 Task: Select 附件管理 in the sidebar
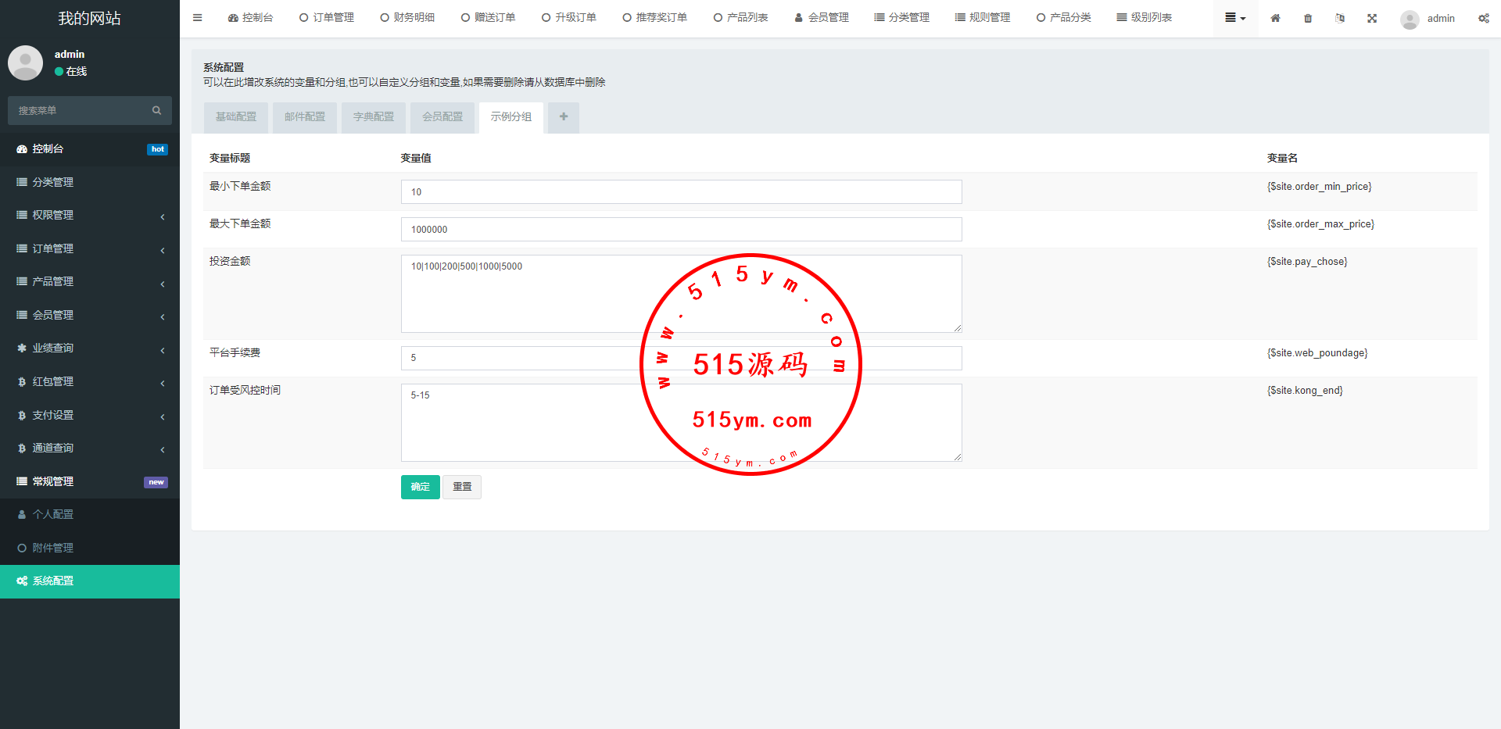click(x=53, y=549)
